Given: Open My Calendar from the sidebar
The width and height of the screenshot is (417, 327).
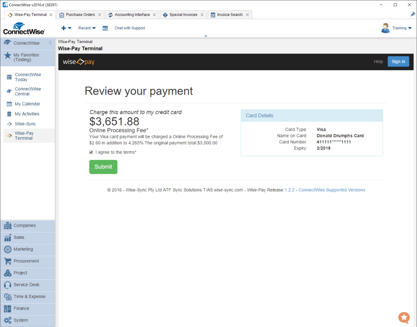Looking at the screenshot, I should (27, 104).
